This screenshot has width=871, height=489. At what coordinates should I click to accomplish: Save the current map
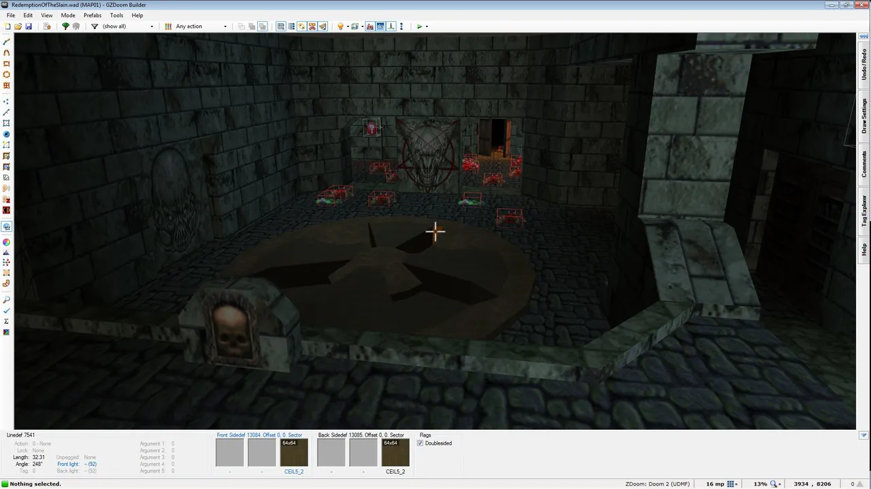click(29, 27)
